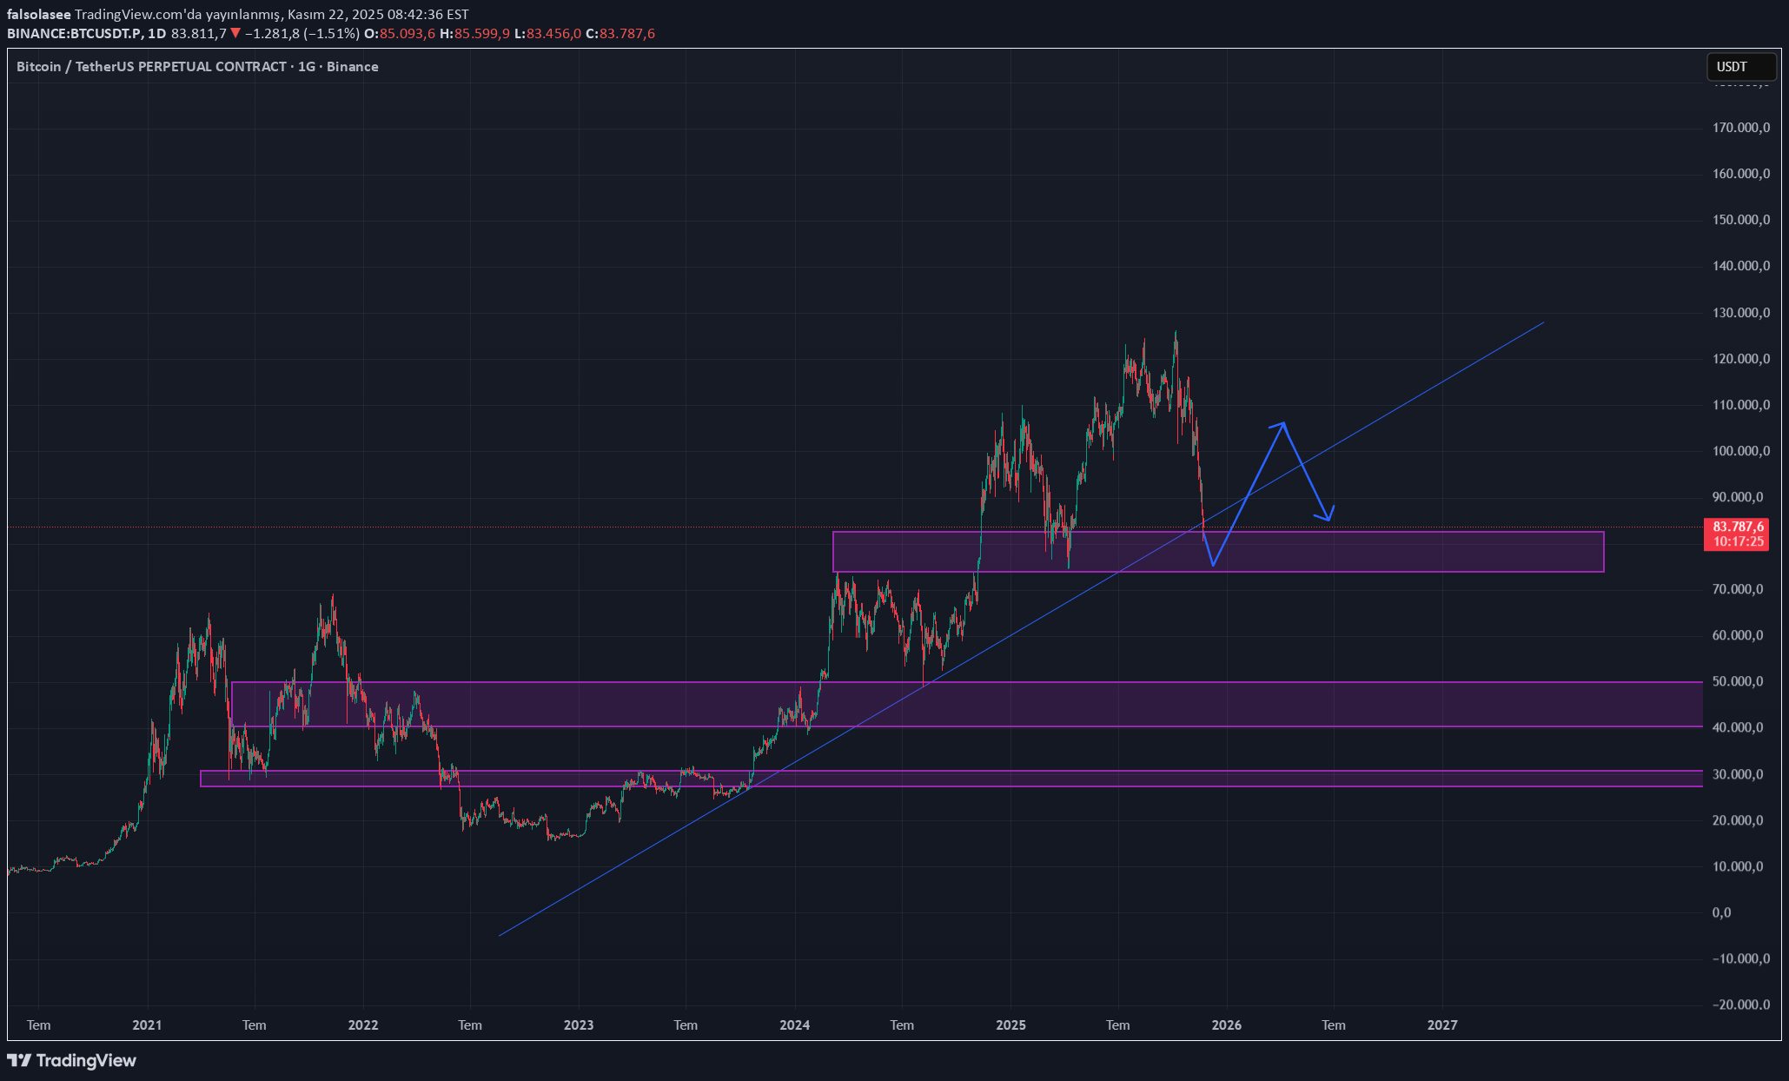Click the 2026 label on the time axis
Screen dimensions: 1789x1081
coord(1226,1025)
